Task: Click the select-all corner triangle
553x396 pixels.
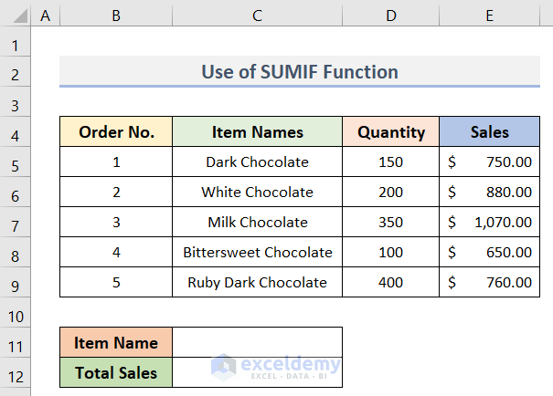Action: click(16, 14)
